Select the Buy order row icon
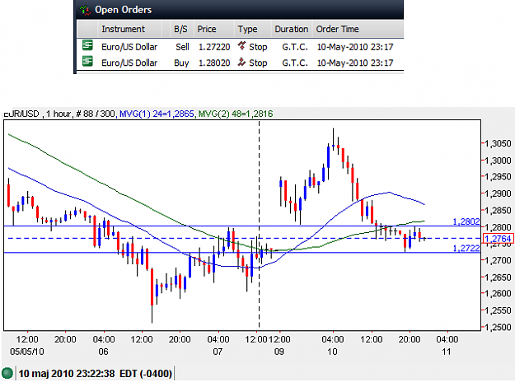Image resolution: width=515 pixels, height=382 pixels. (x=87, y=62)
